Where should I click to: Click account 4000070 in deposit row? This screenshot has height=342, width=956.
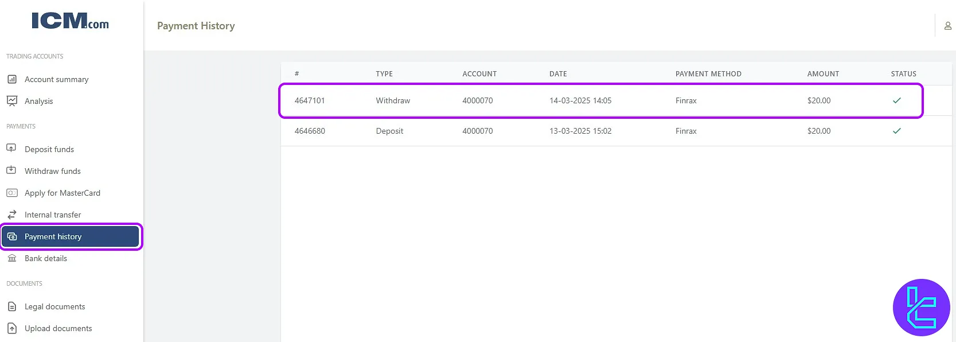click(478, 131)
